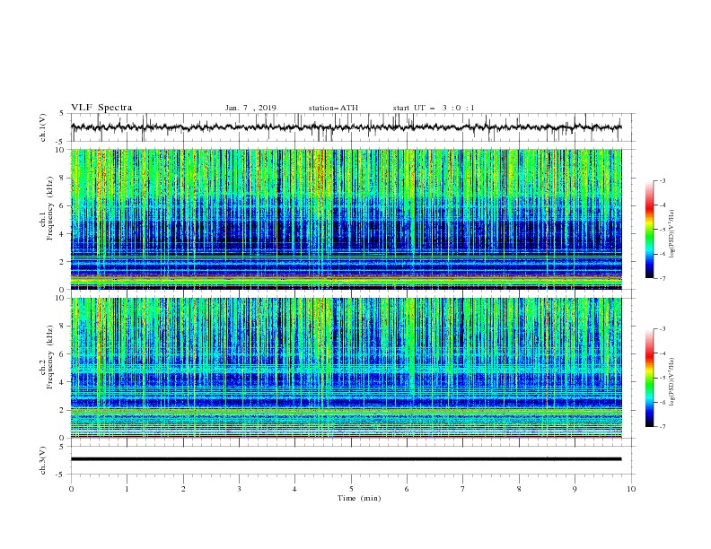Click the ch.1 voltage waveform trace
Image resolution: width=711 pixels, height=549 pixels.
[x=346, y=127]
